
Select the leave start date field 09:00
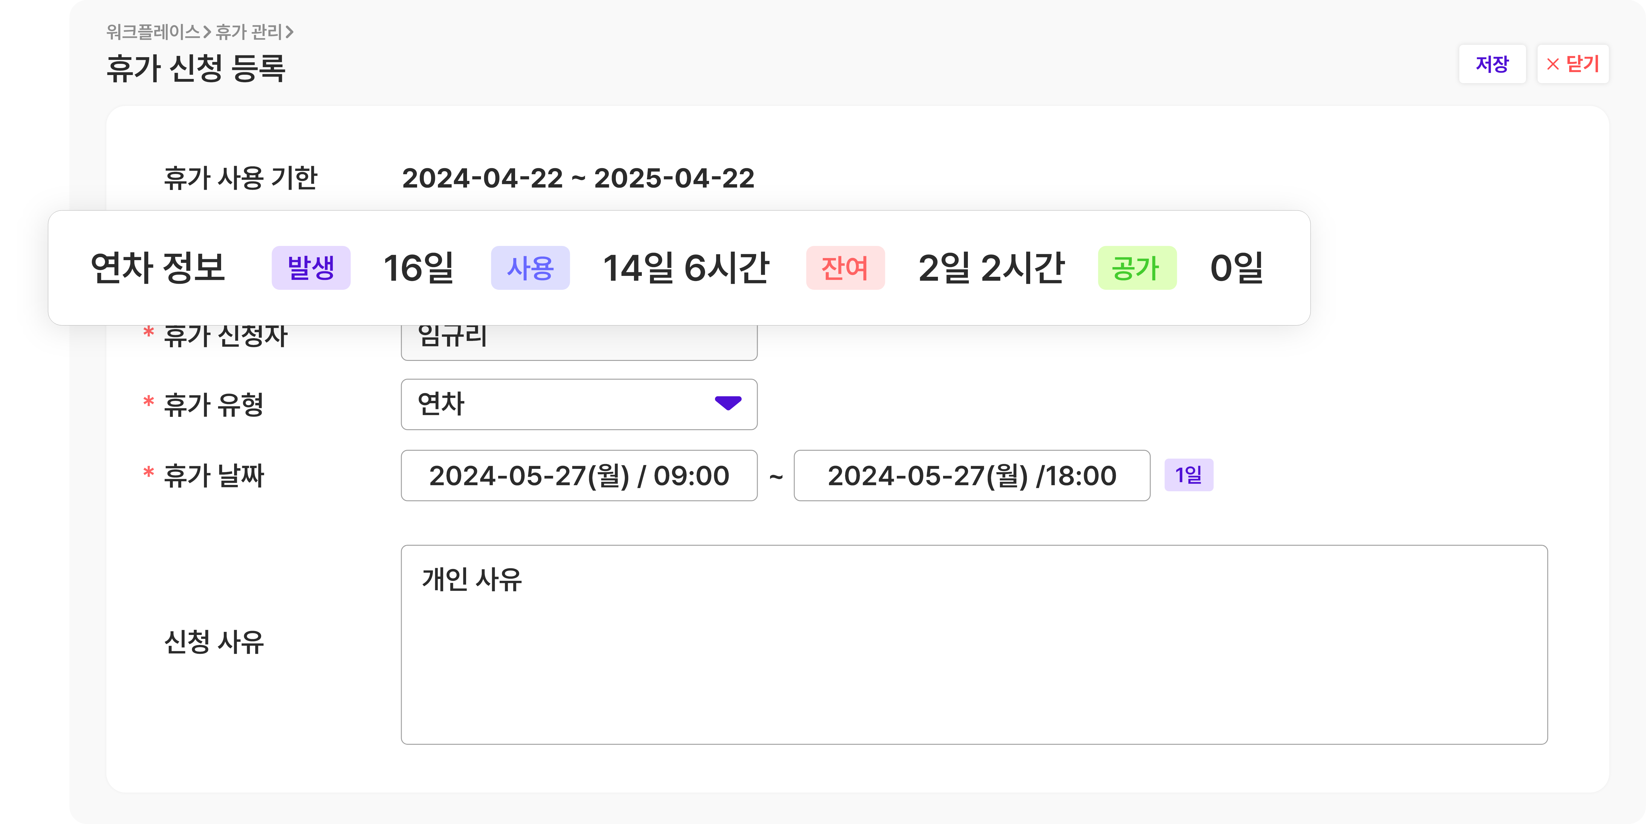(579, 476)
